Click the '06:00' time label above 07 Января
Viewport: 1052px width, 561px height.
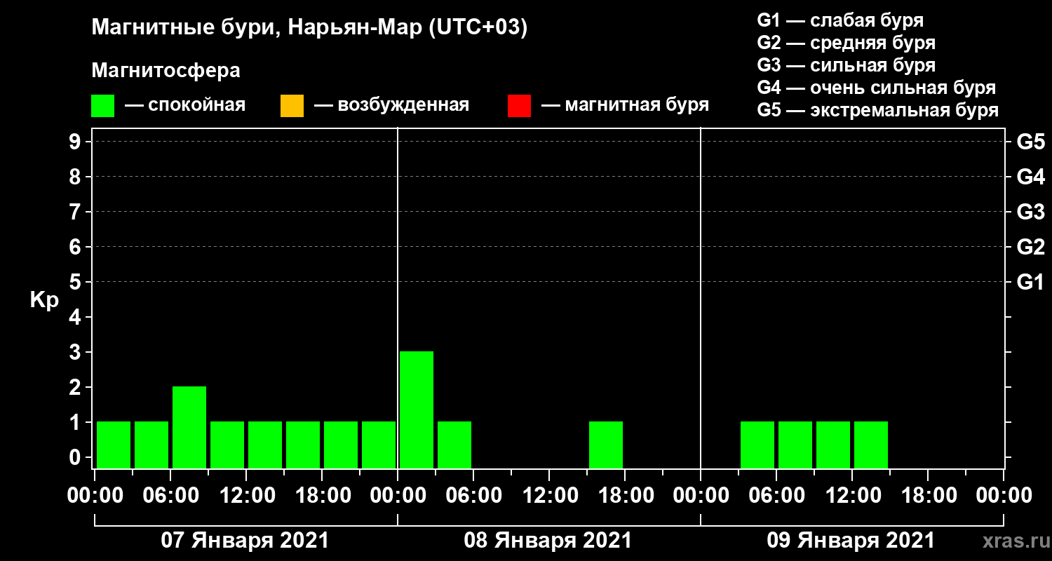click(x=170, y=496)
